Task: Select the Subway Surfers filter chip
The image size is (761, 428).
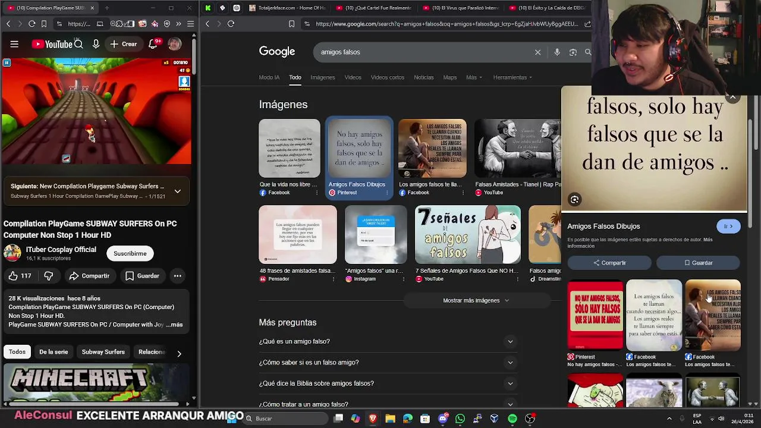Action: [x=103, y=352]
